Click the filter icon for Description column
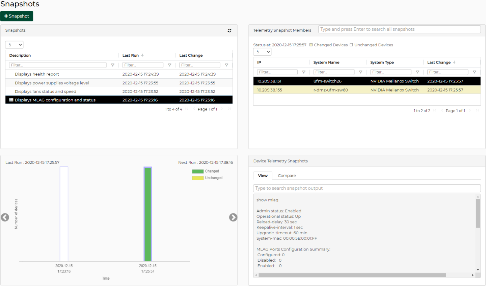This screenshot has width=486, height=286. (113, 65)
